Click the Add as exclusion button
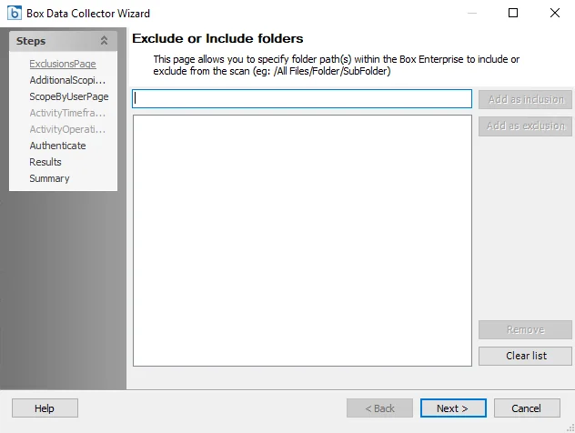The image size is (575, 433). 525,126
